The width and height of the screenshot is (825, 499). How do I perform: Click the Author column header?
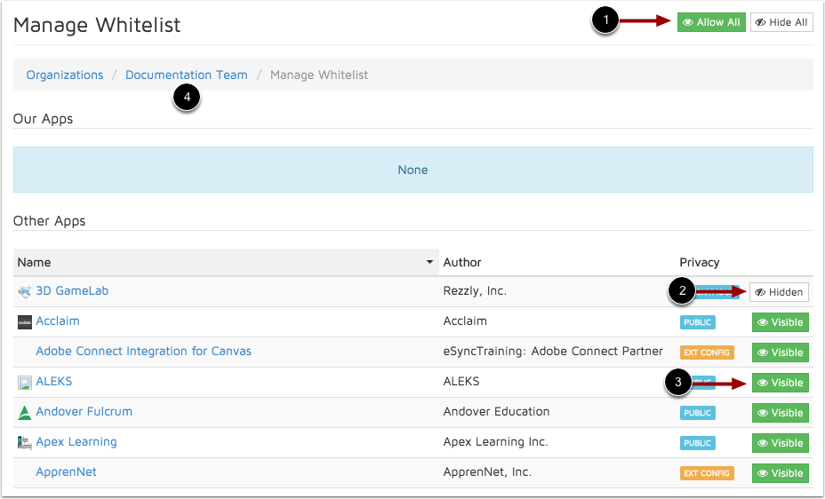[462, 262]
